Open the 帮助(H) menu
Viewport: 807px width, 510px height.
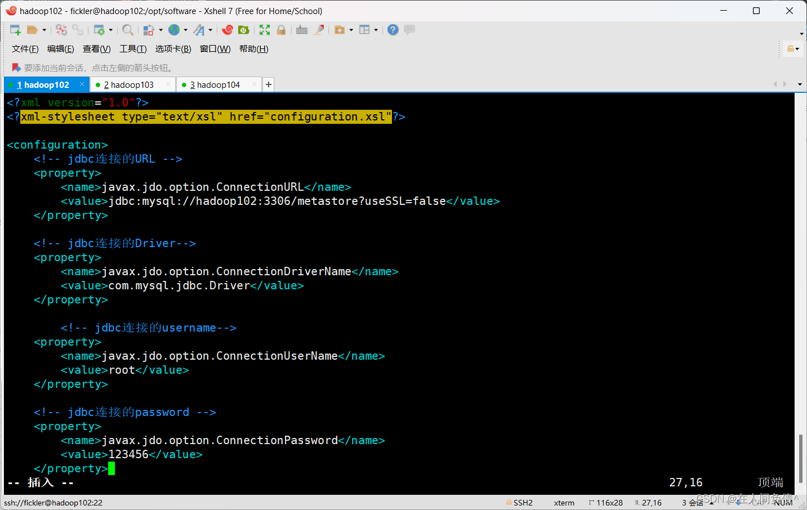click(254, 49)
